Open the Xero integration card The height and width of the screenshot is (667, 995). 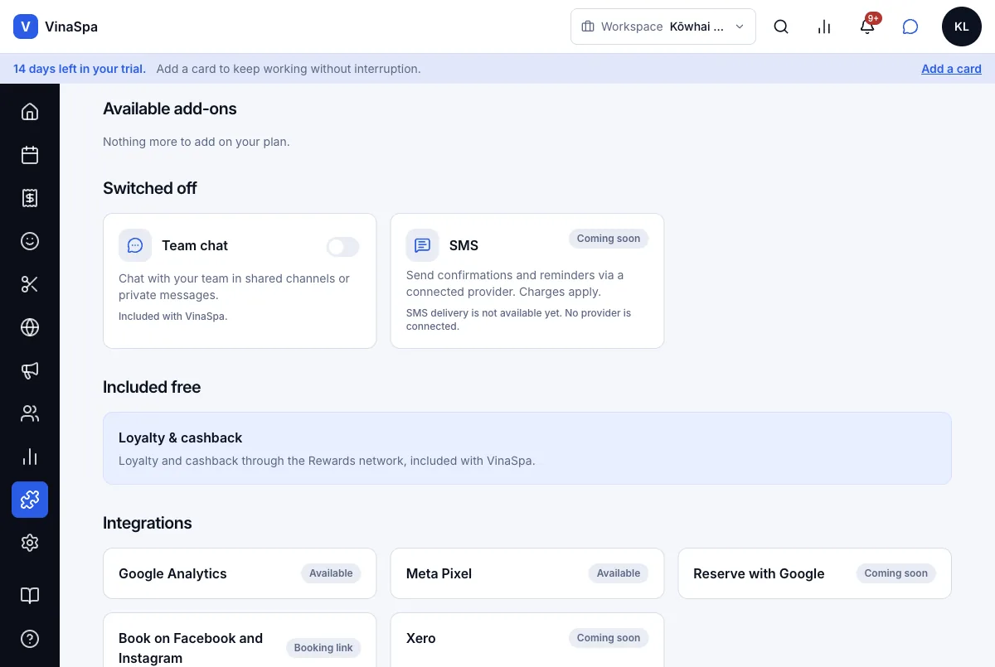[527, 640]
